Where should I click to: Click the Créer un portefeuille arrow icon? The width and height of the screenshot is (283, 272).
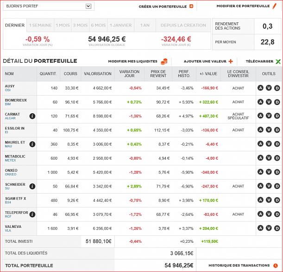click(191, 6)
